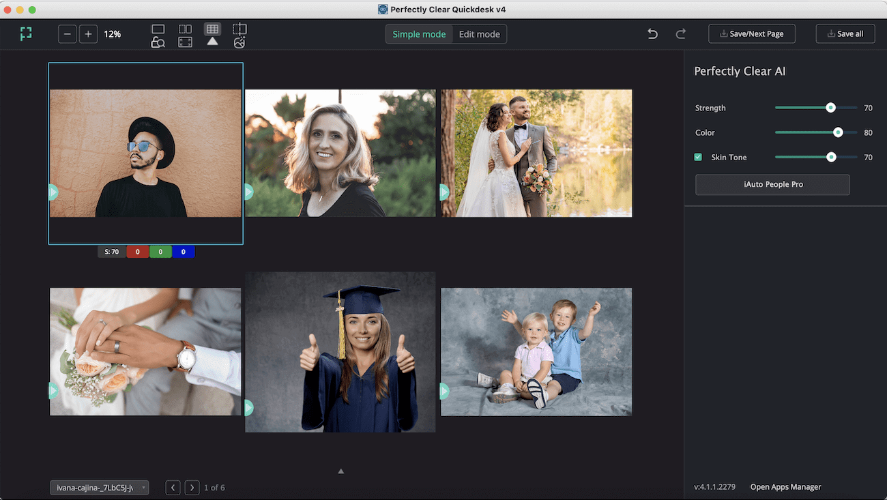Image resolution: width=887 pixels, height=500 pixels.
Task: Adjust the Strength slider
Action: coord(816,108)
